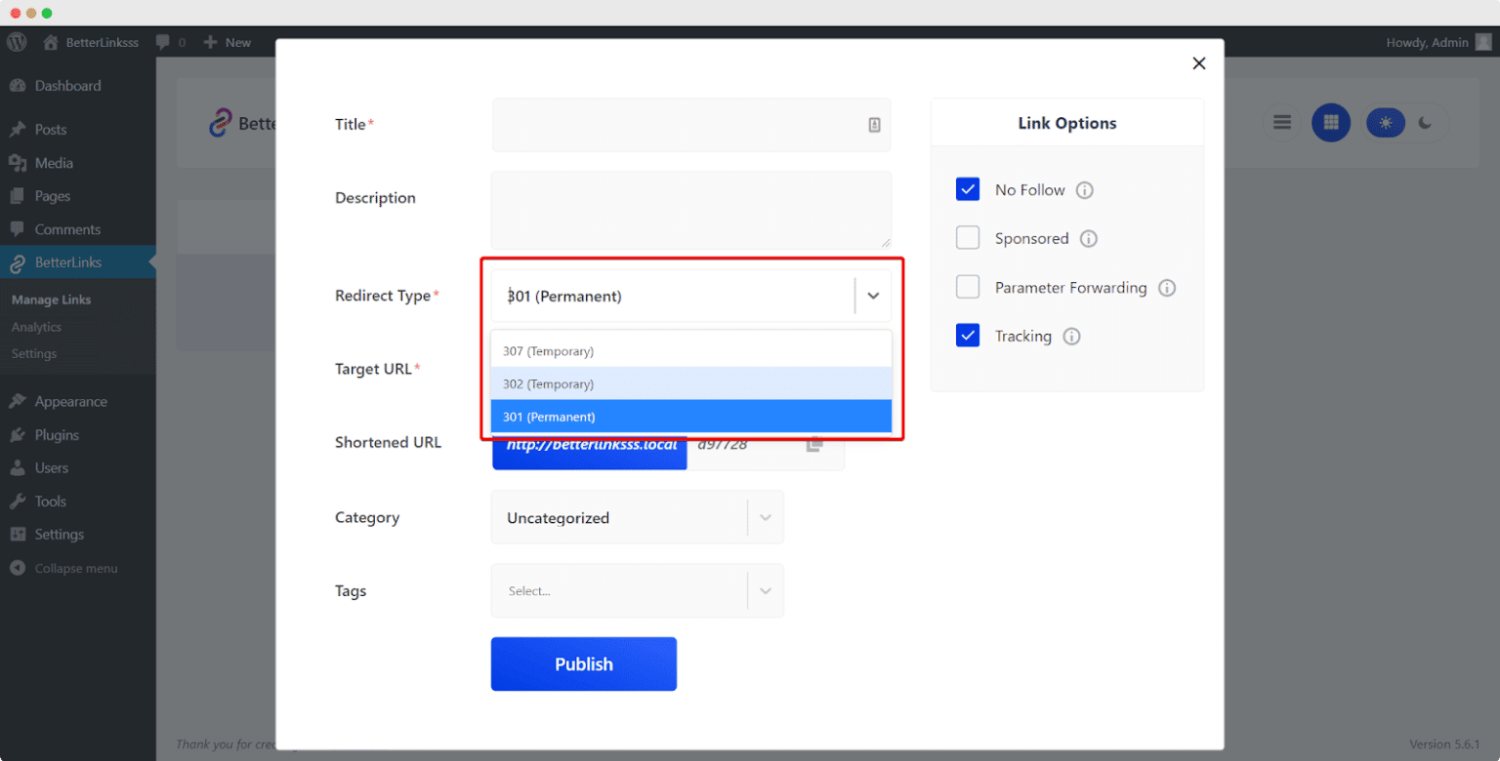This screenshot has width=1500, height=761.
Task: Toggle the light/dark mode switch
Action: [x=1404, y=123]
